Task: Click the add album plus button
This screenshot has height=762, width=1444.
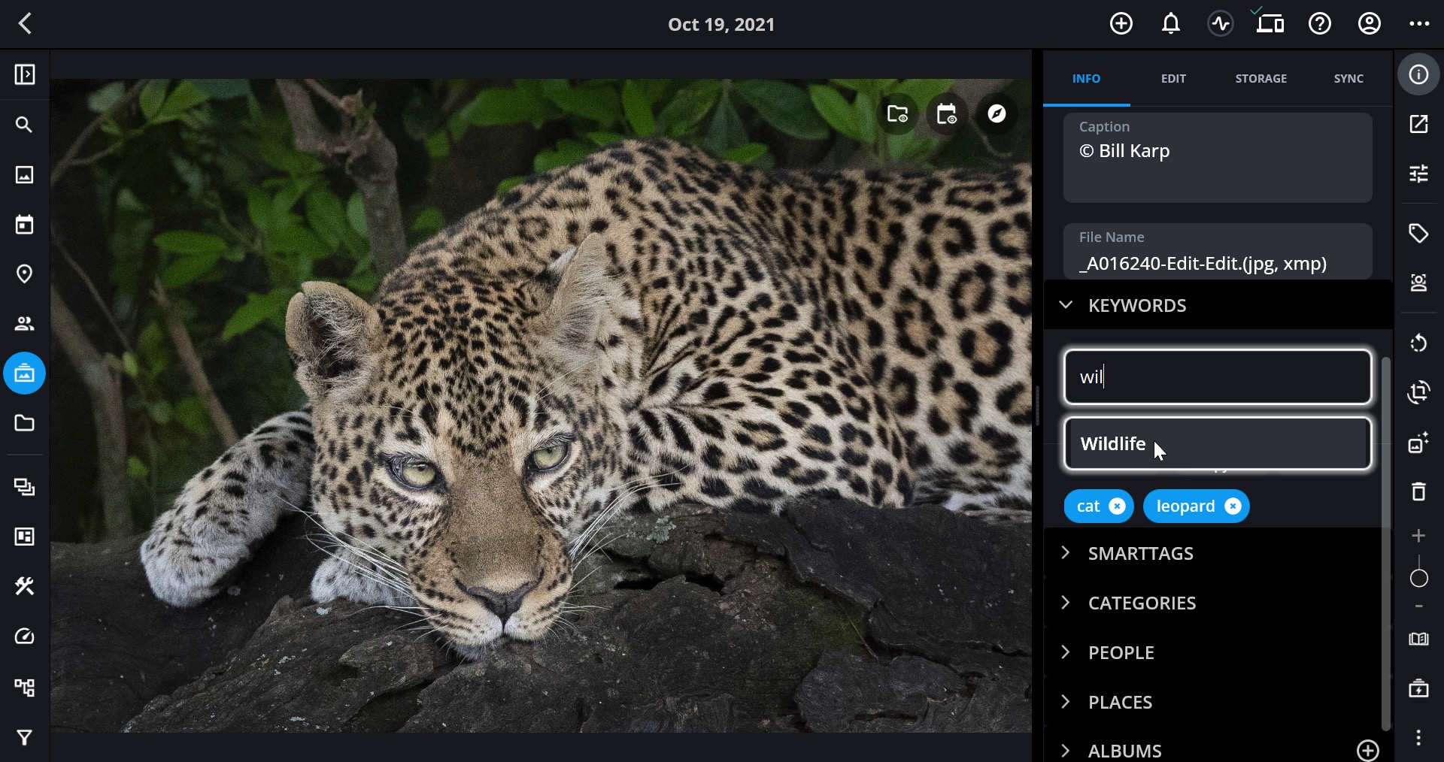Action: point(1367,750)
